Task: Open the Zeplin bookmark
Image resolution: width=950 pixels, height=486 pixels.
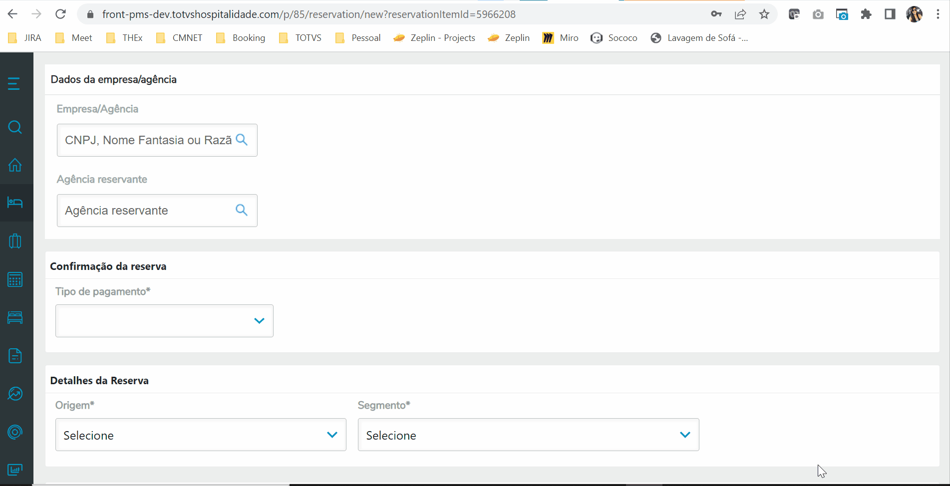Action: click(509, 38)
